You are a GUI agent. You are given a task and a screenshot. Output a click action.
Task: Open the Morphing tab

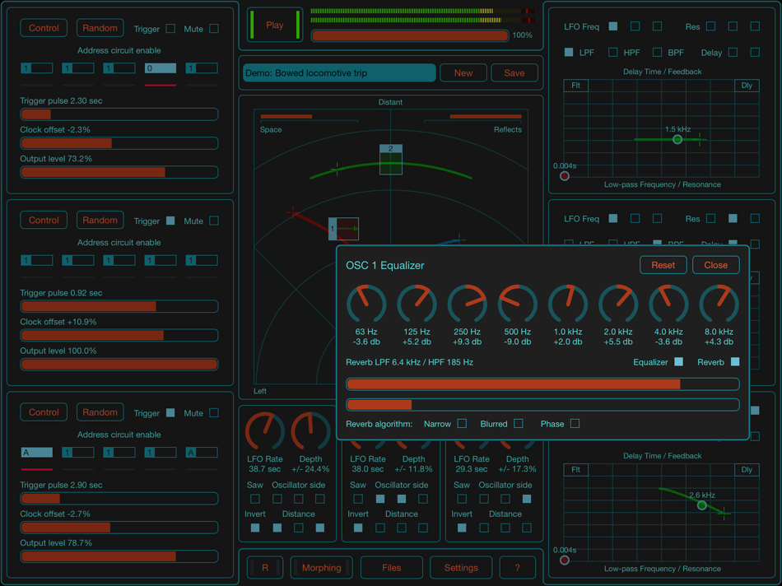click(321, 567)
